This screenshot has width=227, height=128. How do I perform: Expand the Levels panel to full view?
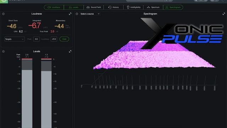[x=70, y=51]
